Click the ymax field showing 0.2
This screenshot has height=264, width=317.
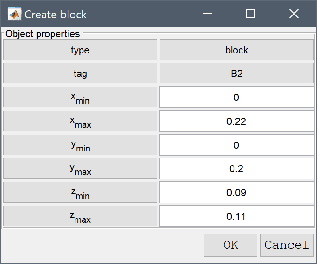pyautogui.click(x=237, y=169)
